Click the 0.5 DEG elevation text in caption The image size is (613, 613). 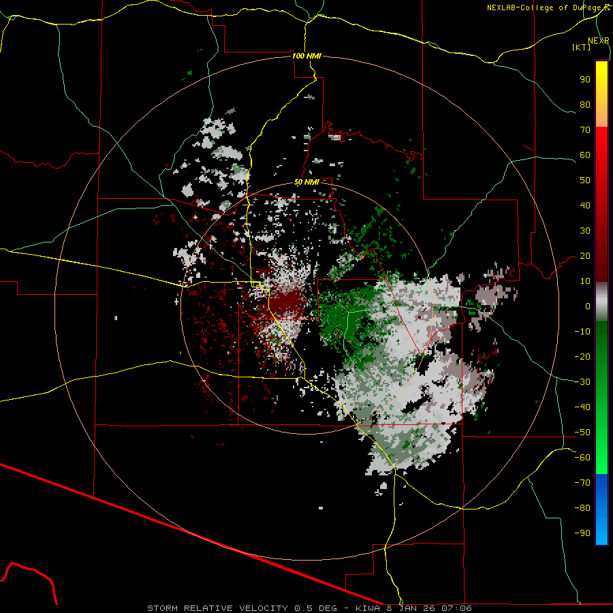(x=315, y=608)
